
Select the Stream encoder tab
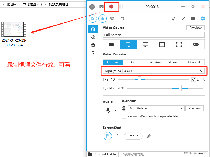[x=174, y=62]
